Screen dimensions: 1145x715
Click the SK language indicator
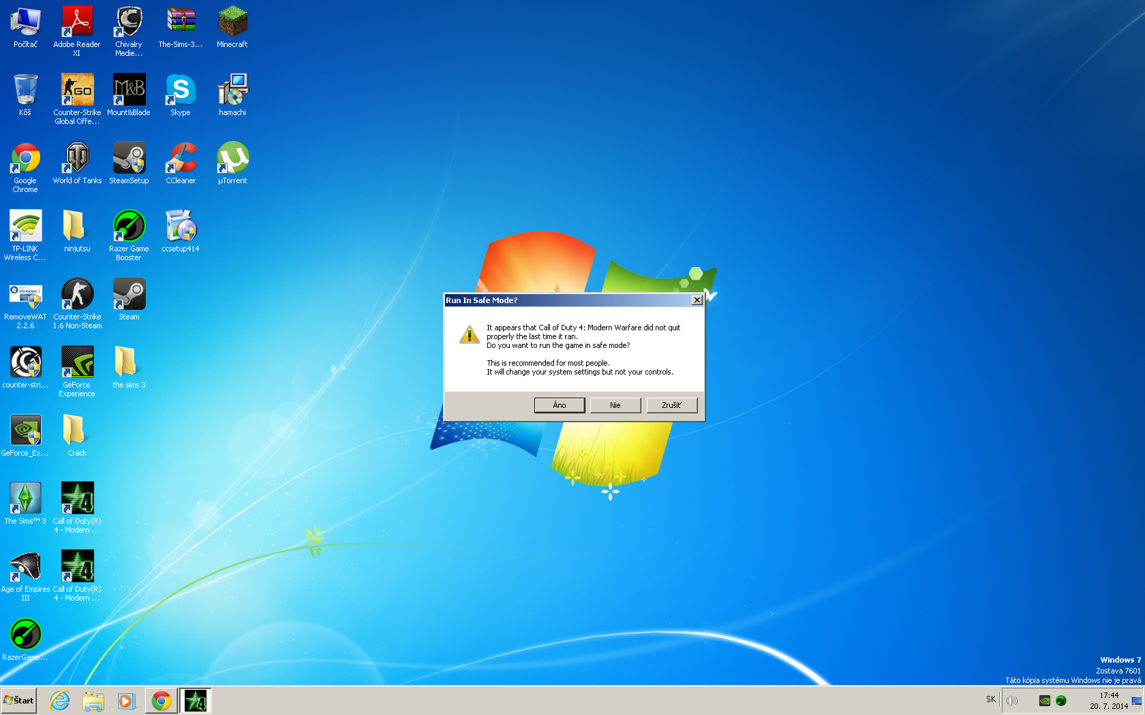(x=991, y=699)
